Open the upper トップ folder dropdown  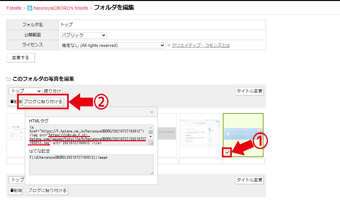(25, 91)
